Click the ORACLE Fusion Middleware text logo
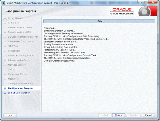Viewport: 160px width, 121px height. coord(122,11)
